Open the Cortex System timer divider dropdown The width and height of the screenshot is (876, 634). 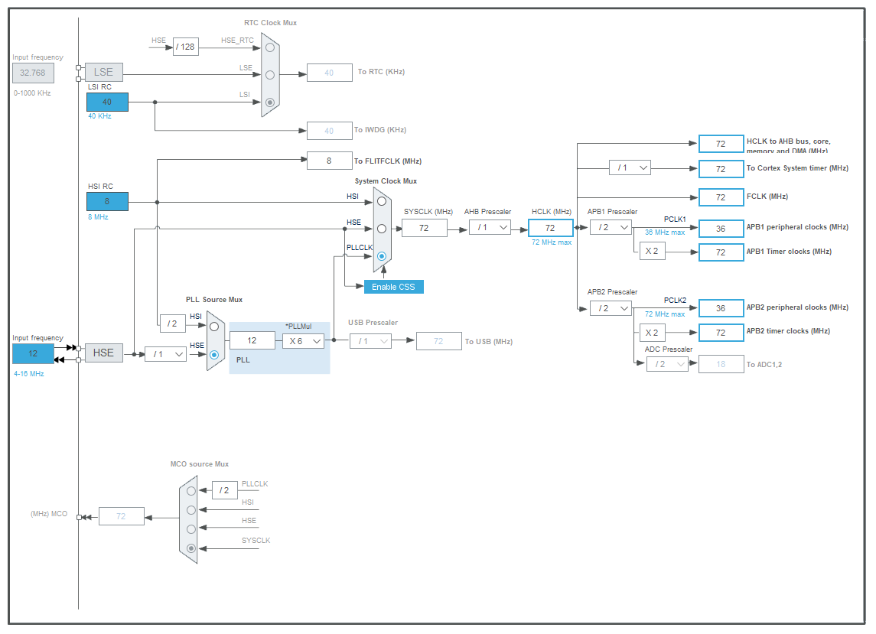pyautogui.click(x=630, y=167)
